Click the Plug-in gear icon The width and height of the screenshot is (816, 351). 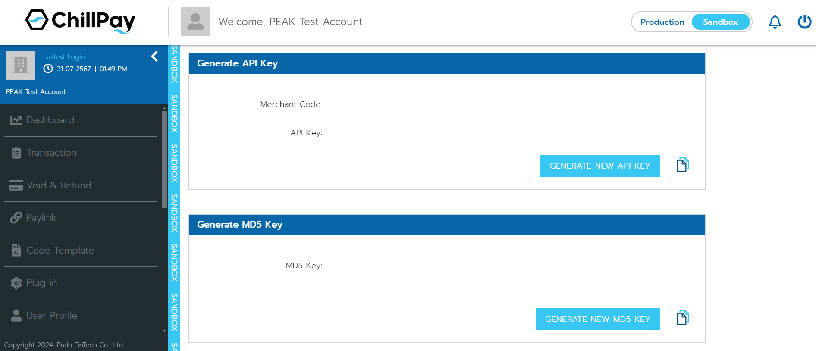[16, 282]
